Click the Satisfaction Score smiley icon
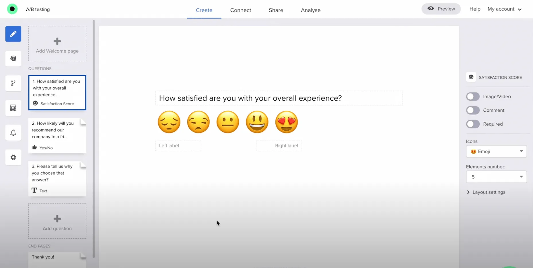 (471, 77)
